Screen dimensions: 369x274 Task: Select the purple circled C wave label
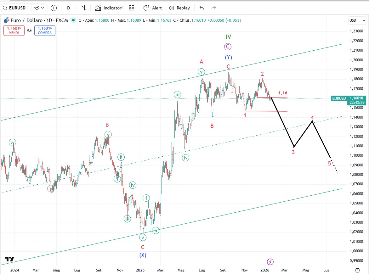[x=228, y=47]
